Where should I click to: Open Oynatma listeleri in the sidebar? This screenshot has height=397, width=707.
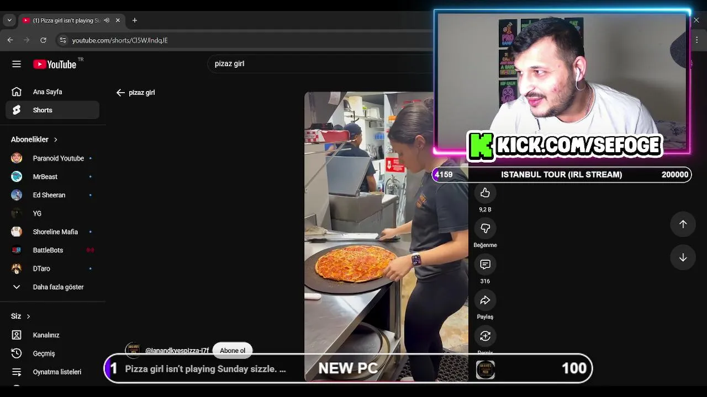[52, 372]
